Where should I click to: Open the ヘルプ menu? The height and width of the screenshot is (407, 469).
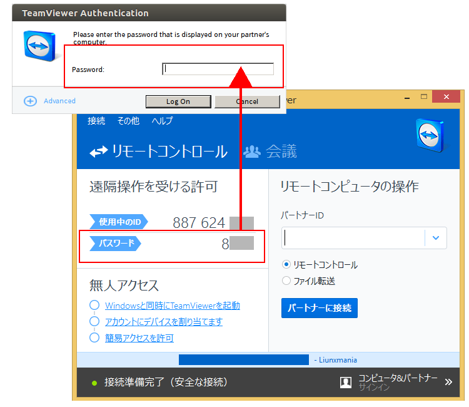tap(162, 121)
